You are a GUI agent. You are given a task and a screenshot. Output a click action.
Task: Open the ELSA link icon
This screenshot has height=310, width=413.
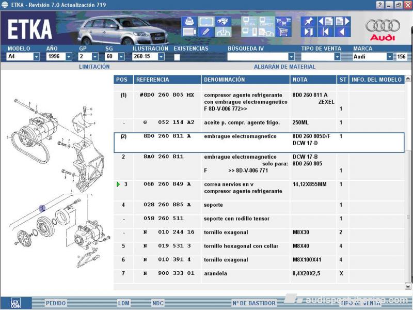(249, 21)
